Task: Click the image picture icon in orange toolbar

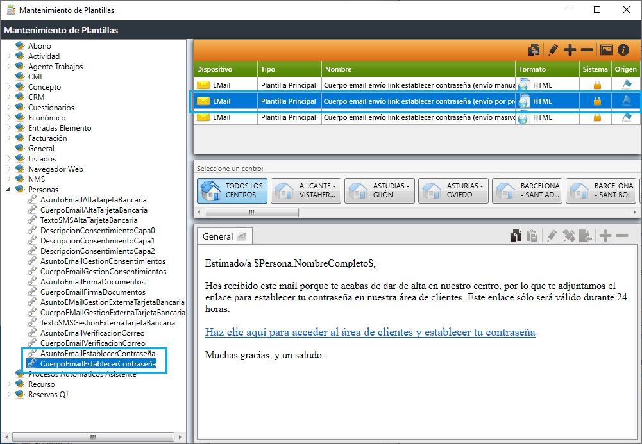Action: coord(606,50)
